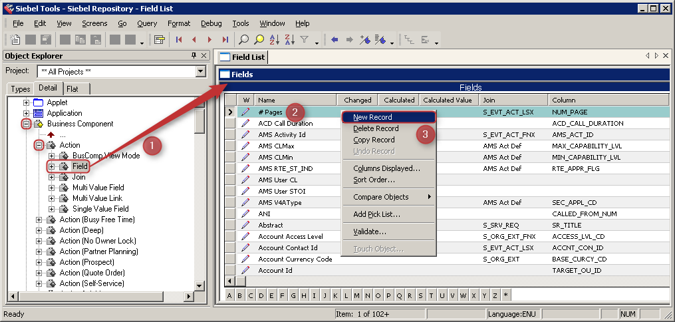Image resolution: width=675 pixels, height=322 pixels.
Task: Click the asterisk alphabet index button
Action: click(x=506, y=295)
